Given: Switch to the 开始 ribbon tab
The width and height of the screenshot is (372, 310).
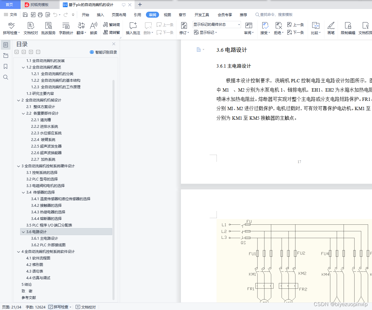Looking at the screenshot, I should pos(86,15).
